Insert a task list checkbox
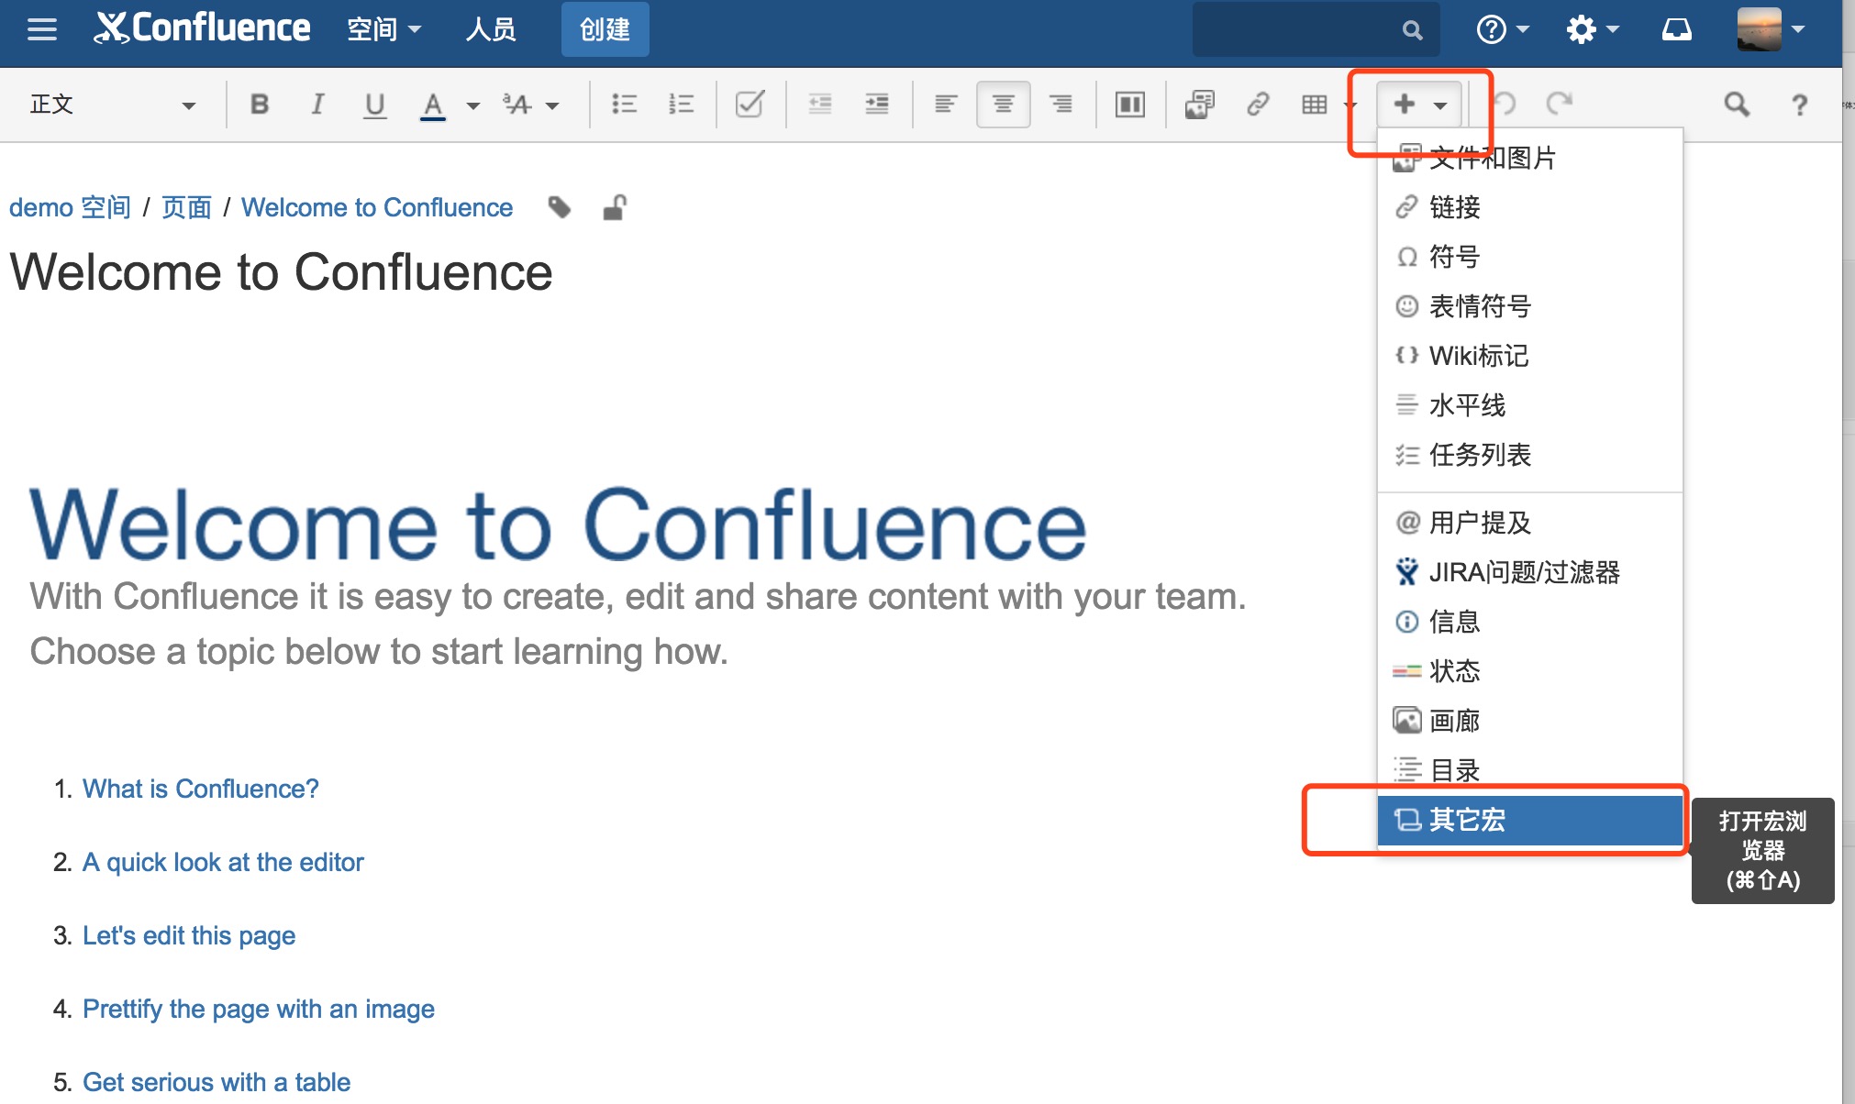 coord(750,105)
